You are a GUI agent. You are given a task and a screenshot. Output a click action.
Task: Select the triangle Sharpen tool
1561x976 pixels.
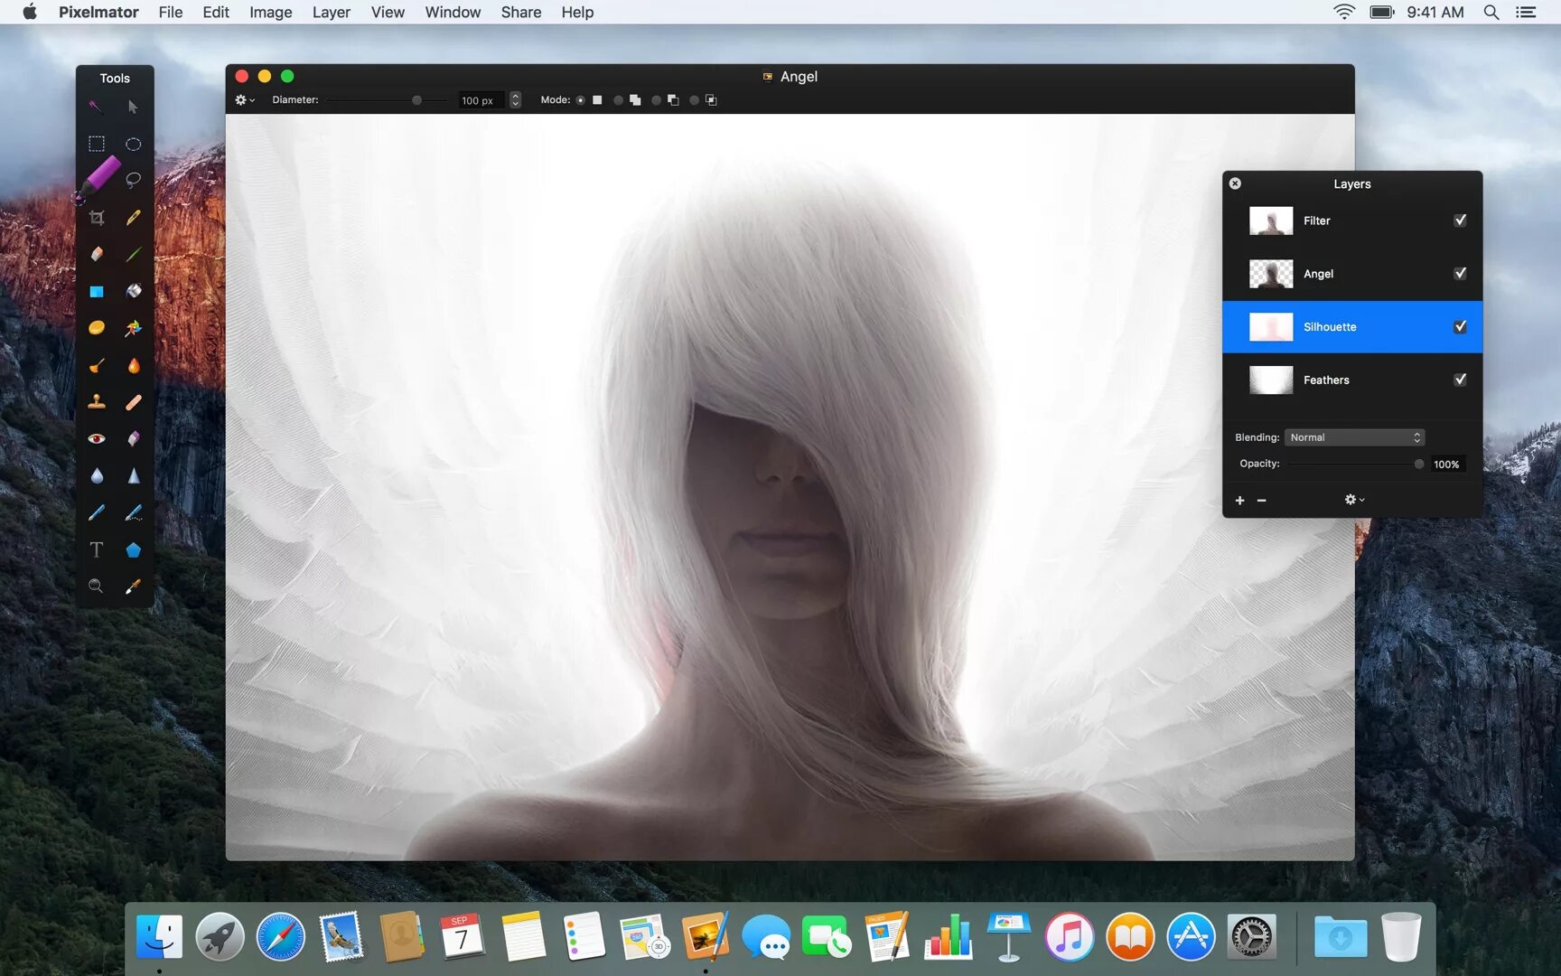[x=134, y=476]
